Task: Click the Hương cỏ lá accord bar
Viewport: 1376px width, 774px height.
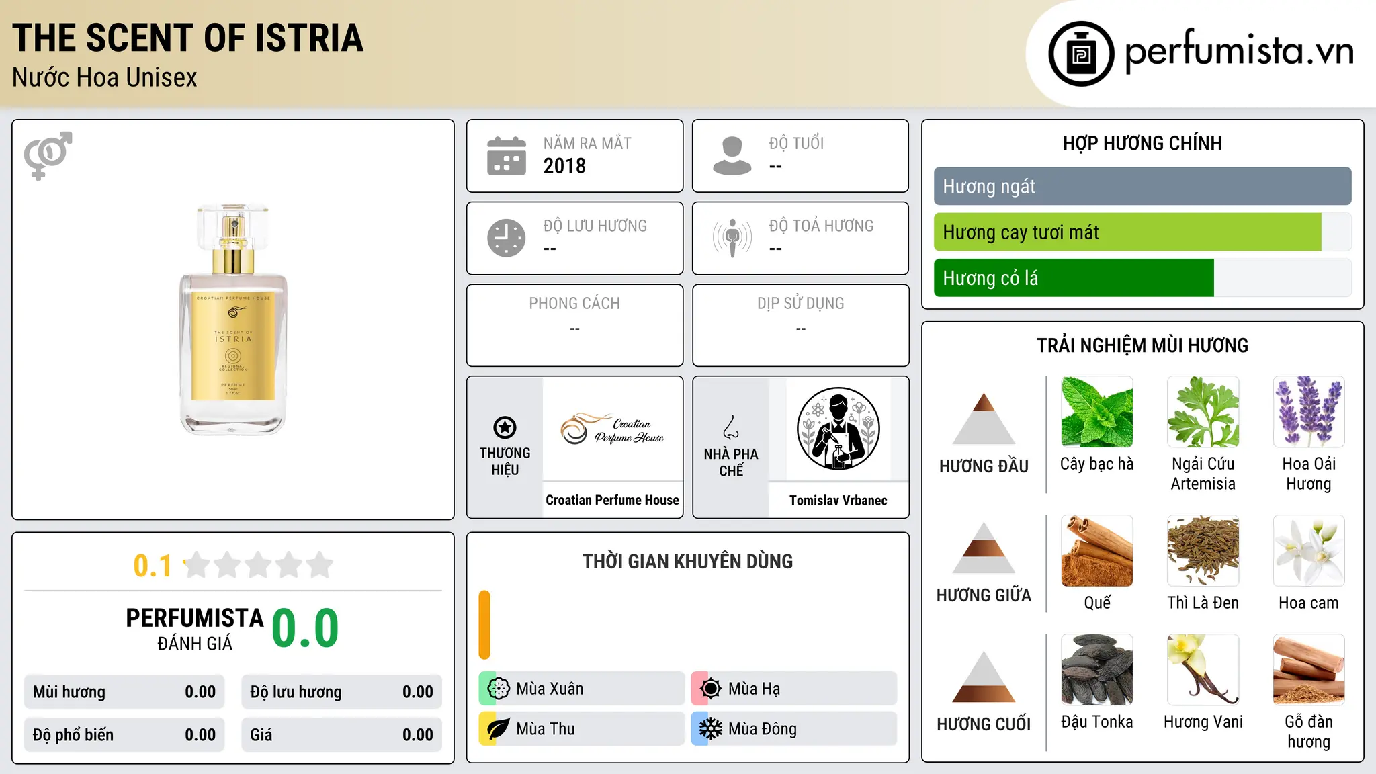Action: coord(1142,278)
